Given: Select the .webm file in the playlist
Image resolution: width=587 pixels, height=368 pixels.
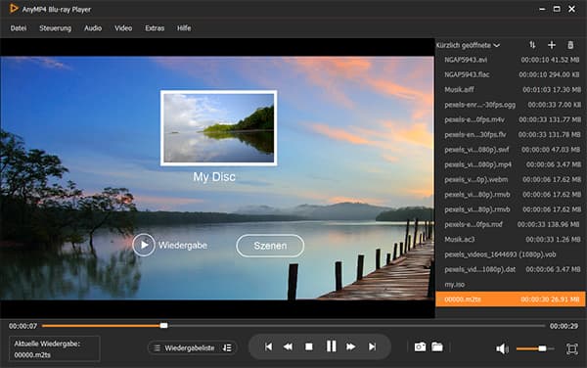Looking at the screenshot, I should pyautogui.click(x=511, y=180).
